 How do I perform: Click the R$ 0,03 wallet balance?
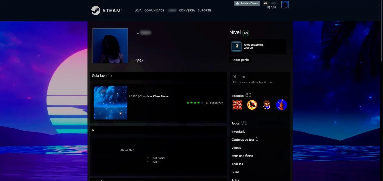271,8
